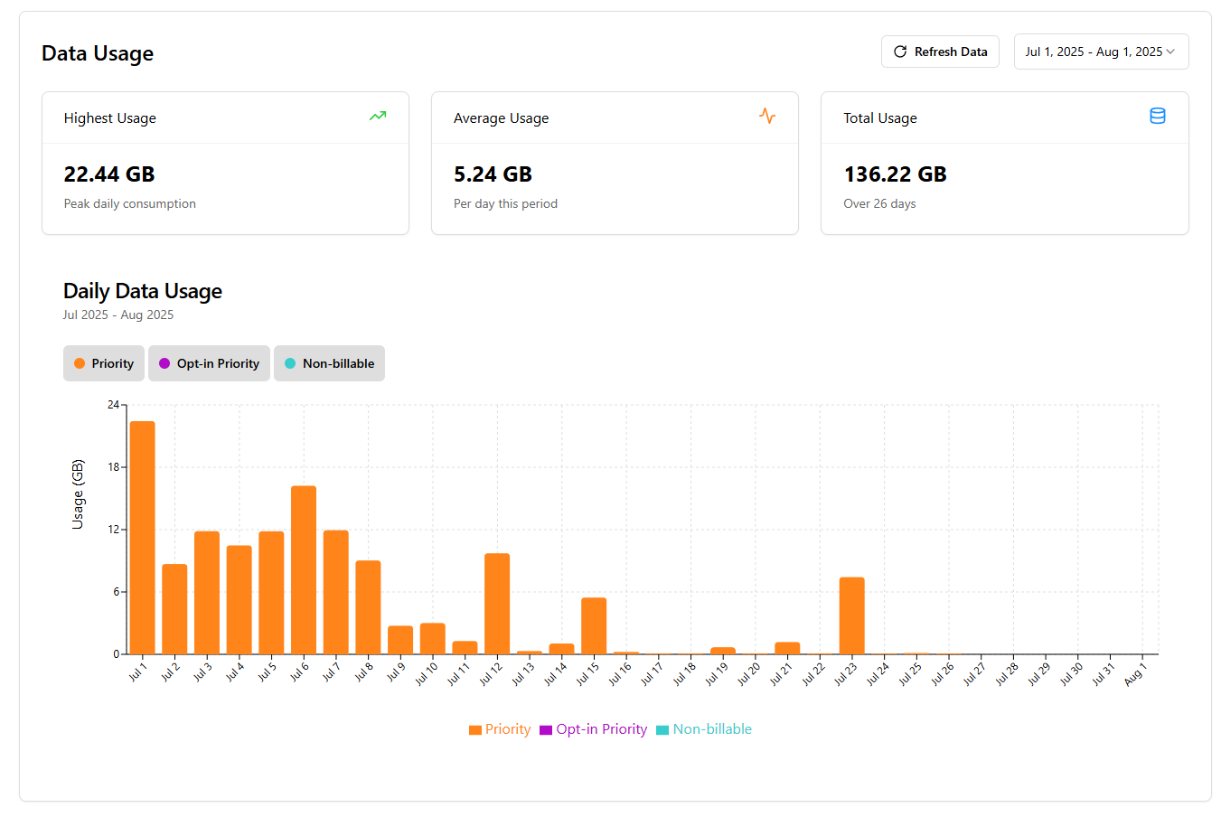Viewport: 1221px width, 817px height.
Task: Click the blue database icon in Total Usage
Action: click(x=1157, y=116)
